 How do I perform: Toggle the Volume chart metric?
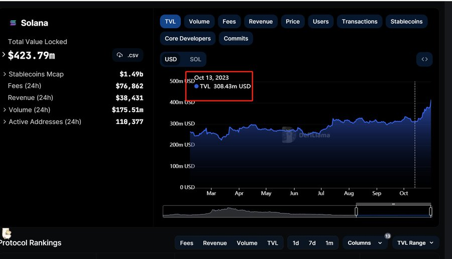click(199, 22)
